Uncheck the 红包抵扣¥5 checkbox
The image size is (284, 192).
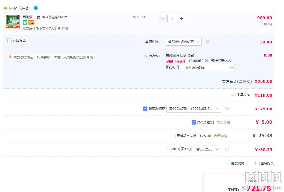point(194,122)
